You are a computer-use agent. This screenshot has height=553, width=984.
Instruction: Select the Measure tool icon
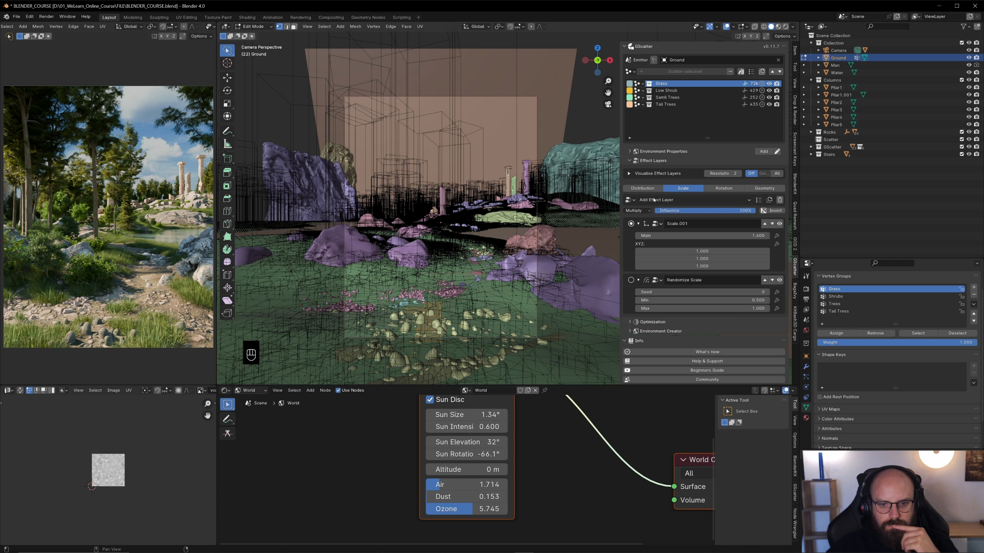[x=227, y=144]
